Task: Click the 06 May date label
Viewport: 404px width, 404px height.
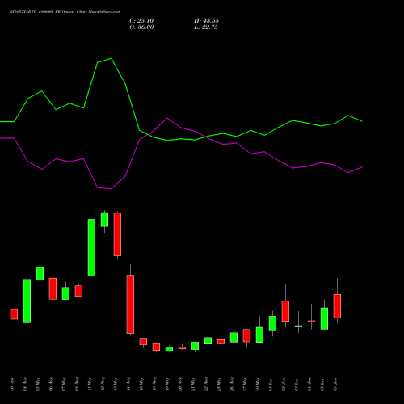Action: 51,385
